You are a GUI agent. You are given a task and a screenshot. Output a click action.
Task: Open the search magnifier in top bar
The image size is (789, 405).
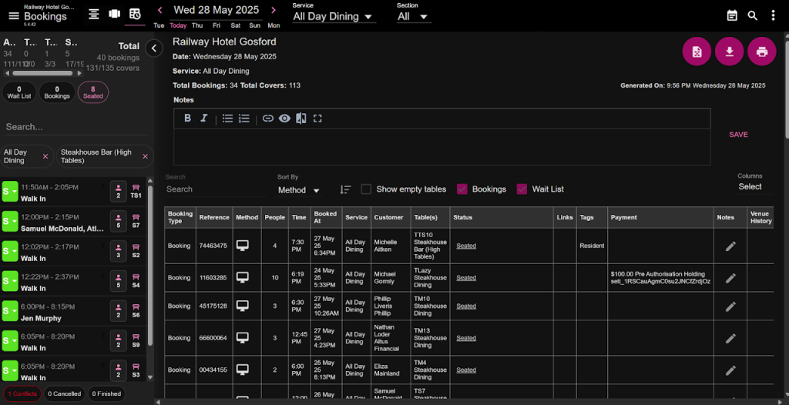752,15
